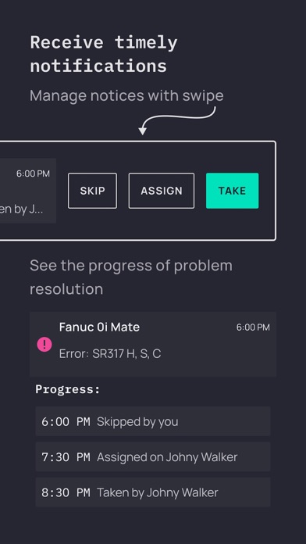Click the 6:00 PM timestamp on Fanuc card
The image size is (306, 544).
click(253, 327)
